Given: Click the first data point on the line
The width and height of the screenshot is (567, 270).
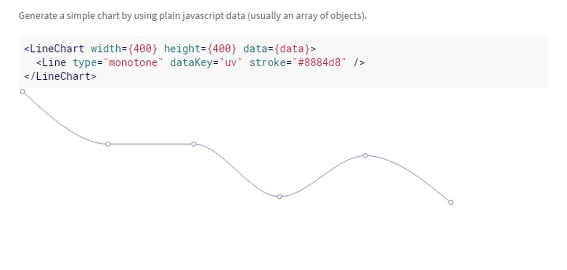Looking at the screenshot, I should pyautogui.click(x=22, y=92).
